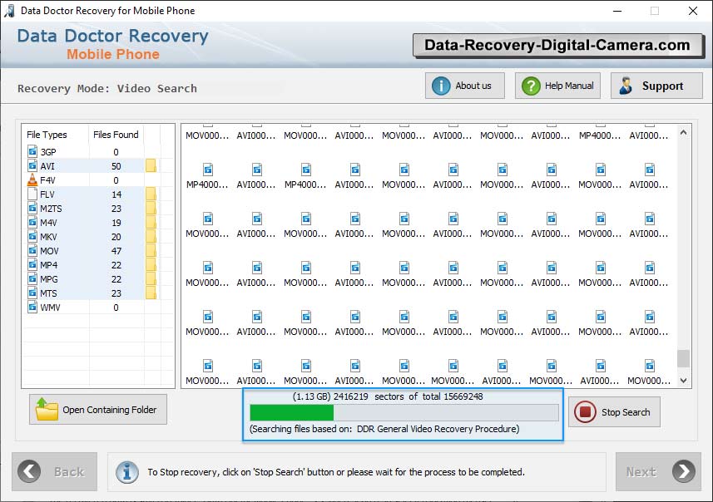
Task: Click the F4V cone icon
Action: tap(32, 180)
